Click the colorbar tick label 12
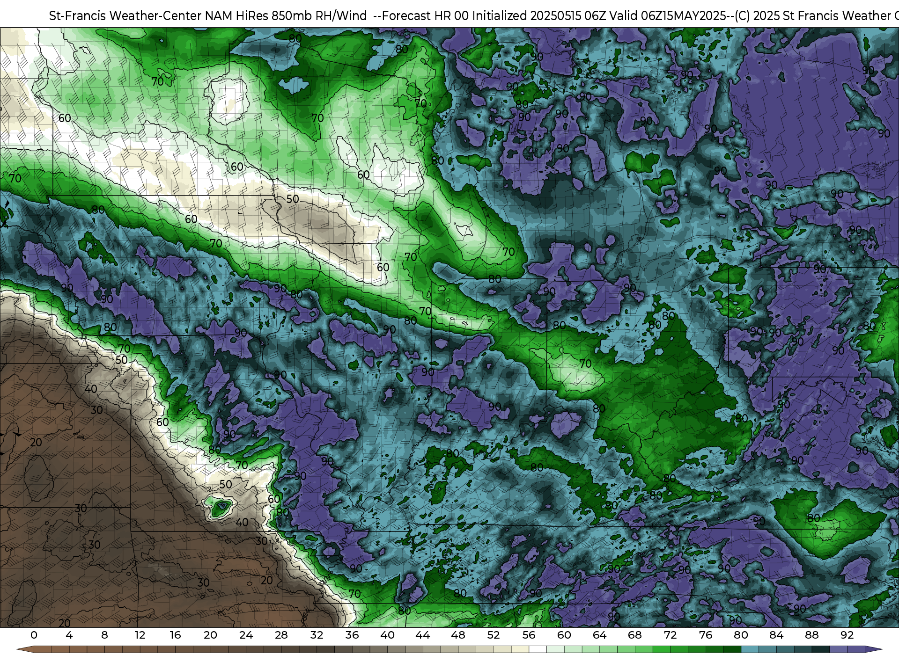 point(140,635)
